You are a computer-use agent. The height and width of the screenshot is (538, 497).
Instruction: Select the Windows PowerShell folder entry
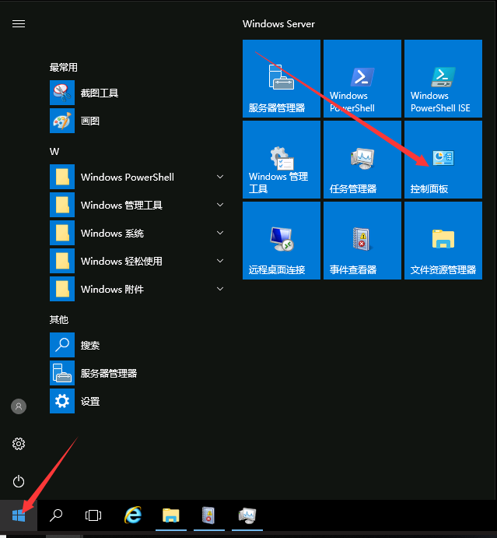tap(137, 177)
